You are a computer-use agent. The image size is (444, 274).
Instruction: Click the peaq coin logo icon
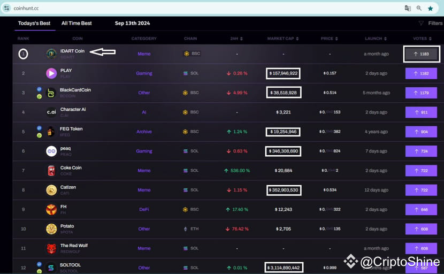pos(51,151)
